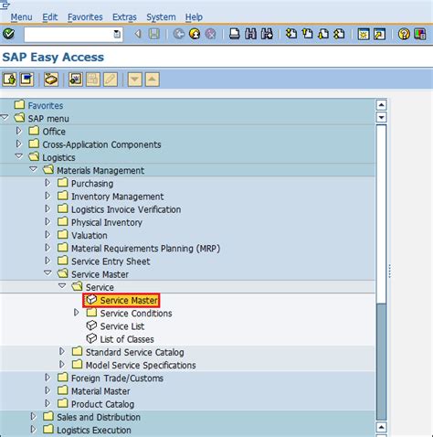Viewport: 433px width, 437px height.
Task: Click the Generate Shortcut icon
Action: coord(379,34)
